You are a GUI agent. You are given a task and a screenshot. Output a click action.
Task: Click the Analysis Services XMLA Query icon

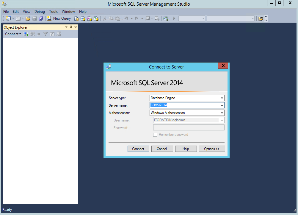[x=96, y=18]
